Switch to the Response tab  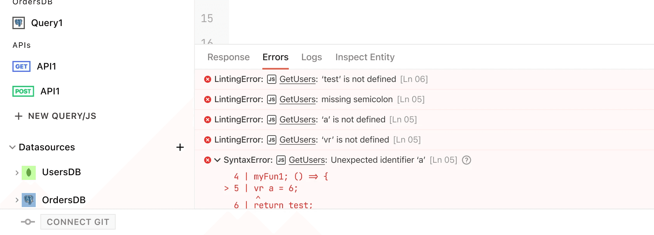point(229,57)
